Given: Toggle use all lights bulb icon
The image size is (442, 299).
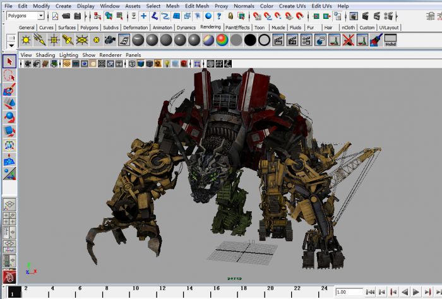Looking at the screenshot, I should pyautogui.click(x=167, y=64).
